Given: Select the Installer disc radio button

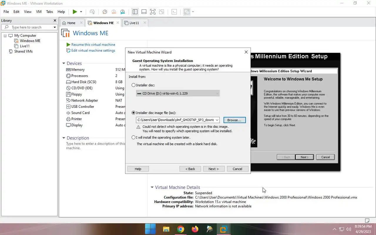Looking at the screenshot, I should pos(134,85).
